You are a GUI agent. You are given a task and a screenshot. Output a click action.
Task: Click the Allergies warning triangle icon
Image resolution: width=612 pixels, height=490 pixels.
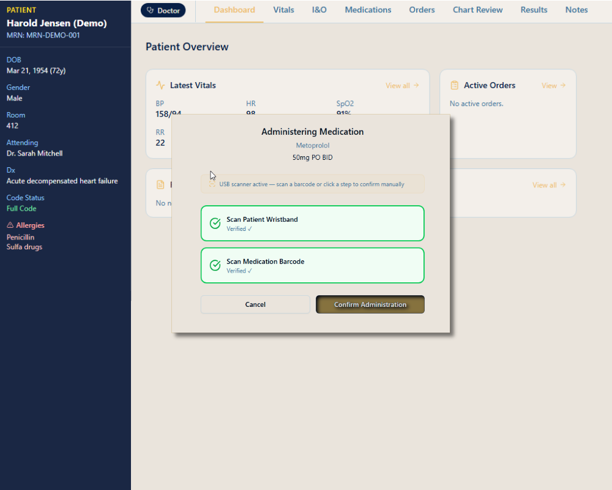(10, 225)
